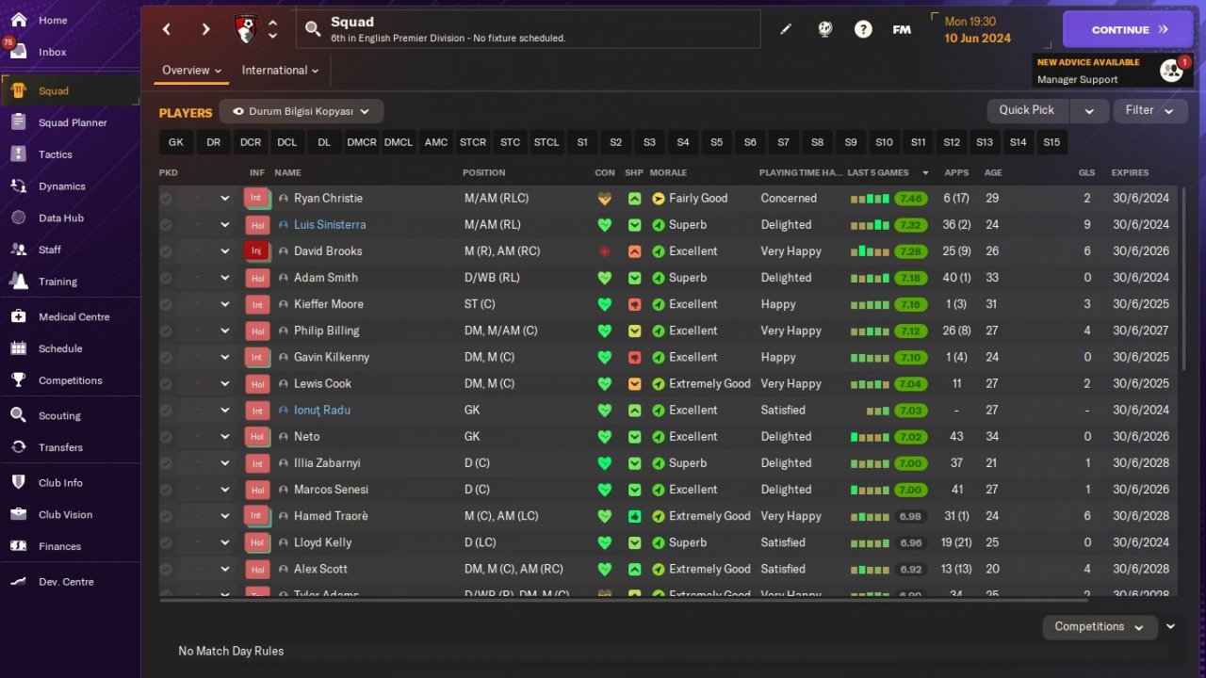The image size is (1206, 678).
Task: Toggle the pick circle for Philip Billing
Action: (x=166, y=331)
